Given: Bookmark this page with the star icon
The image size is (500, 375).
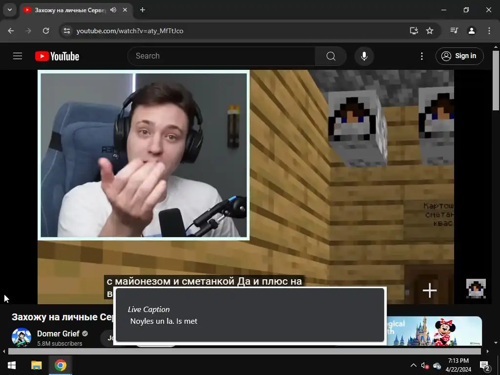Looking at the screenshot, I should [x=430, y=31].
